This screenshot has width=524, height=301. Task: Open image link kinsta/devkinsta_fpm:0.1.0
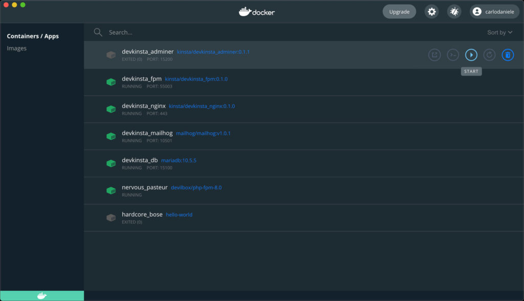tap(196, 79)
